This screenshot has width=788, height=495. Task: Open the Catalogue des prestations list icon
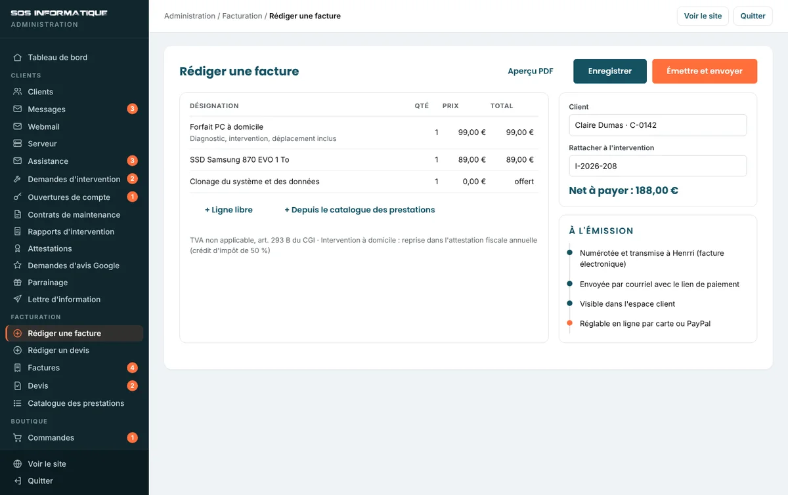click(x=18, y=403)
